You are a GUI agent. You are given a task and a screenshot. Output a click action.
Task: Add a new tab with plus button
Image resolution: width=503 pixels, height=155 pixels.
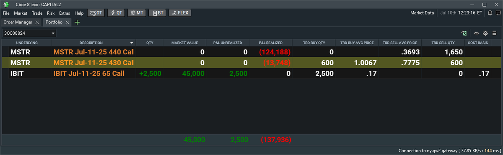pyautogui.click(x=77, y=22)
